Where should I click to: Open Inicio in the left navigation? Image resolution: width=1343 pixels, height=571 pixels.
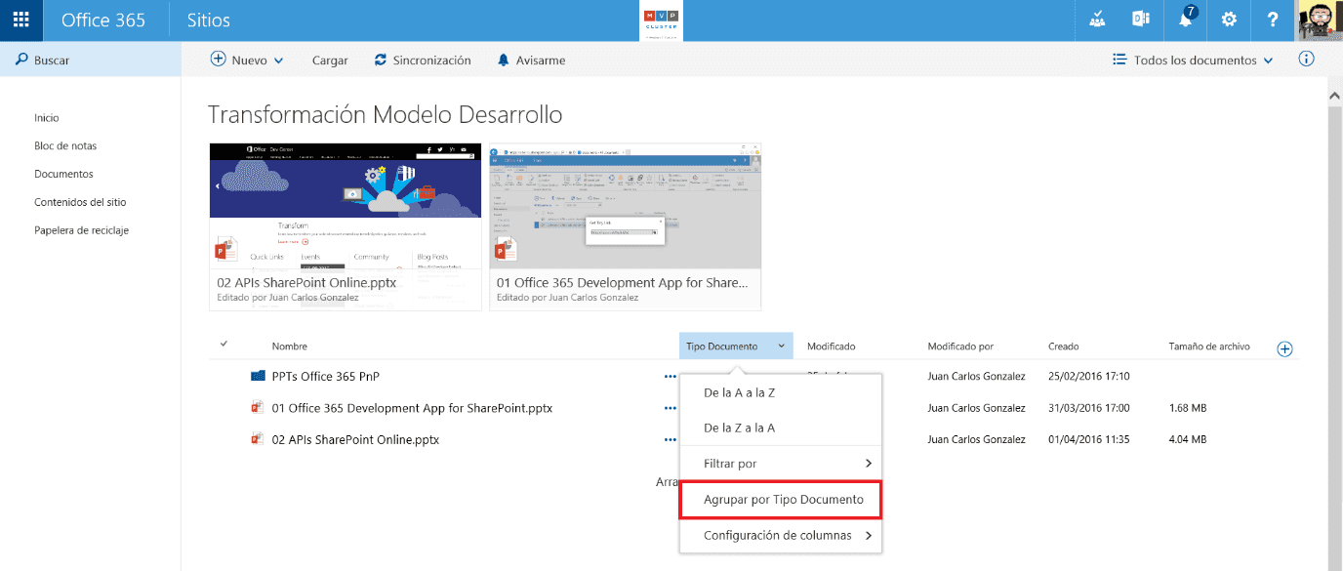[47, 118]
